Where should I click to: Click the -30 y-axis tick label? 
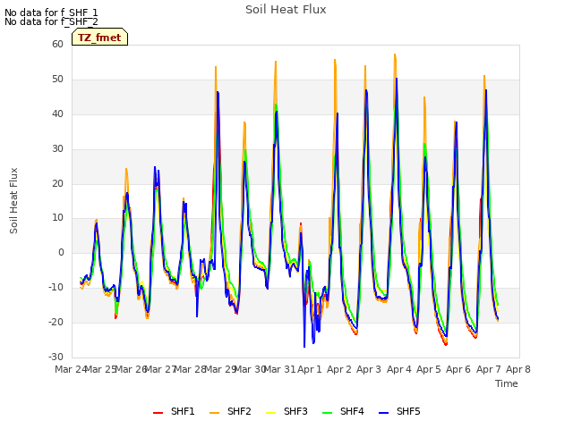56,357
